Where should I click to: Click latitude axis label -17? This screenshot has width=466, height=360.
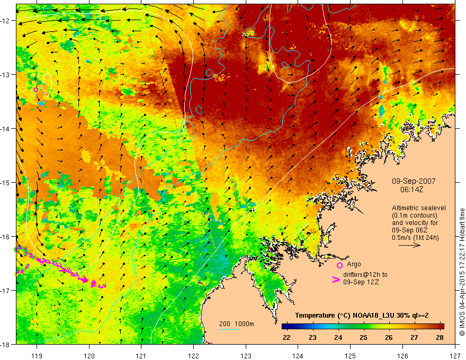6,291
